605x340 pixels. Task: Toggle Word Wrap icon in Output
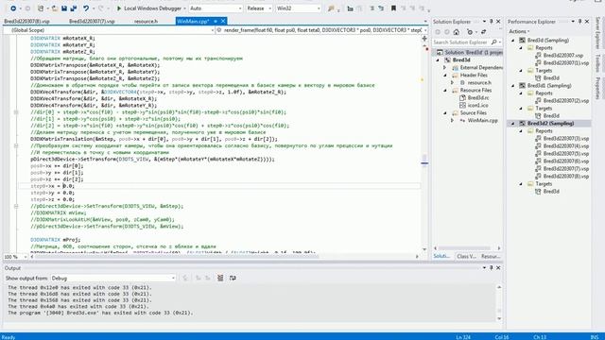pos(233,278)
